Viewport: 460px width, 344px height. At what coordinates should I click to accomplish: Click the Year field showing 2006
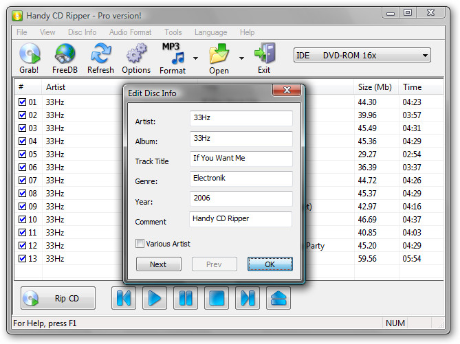tap(241, 198)
